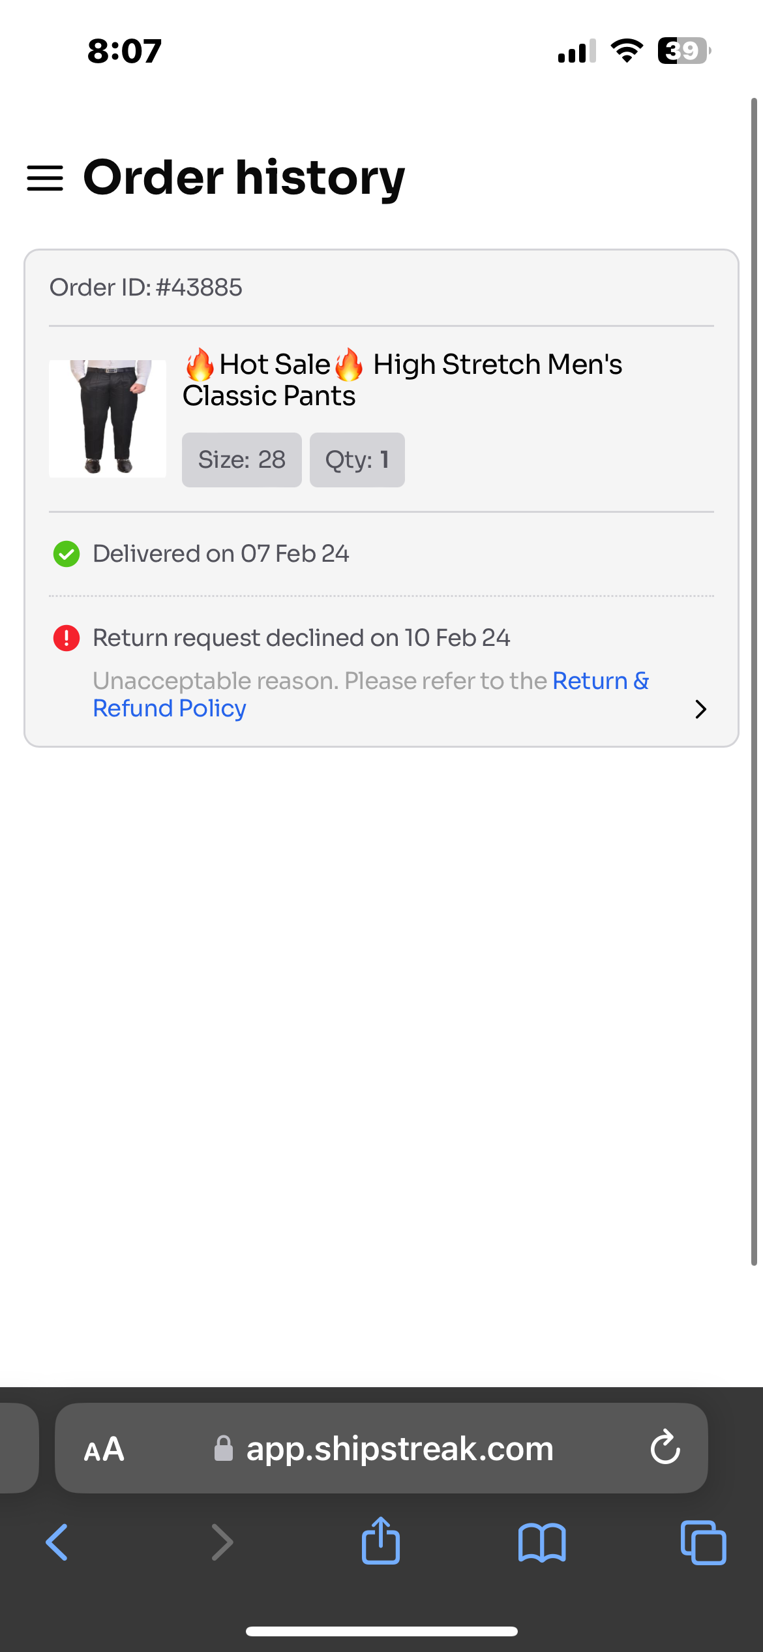
Task: Tap the pants product thumbnail
Action: tap(108, 419)
